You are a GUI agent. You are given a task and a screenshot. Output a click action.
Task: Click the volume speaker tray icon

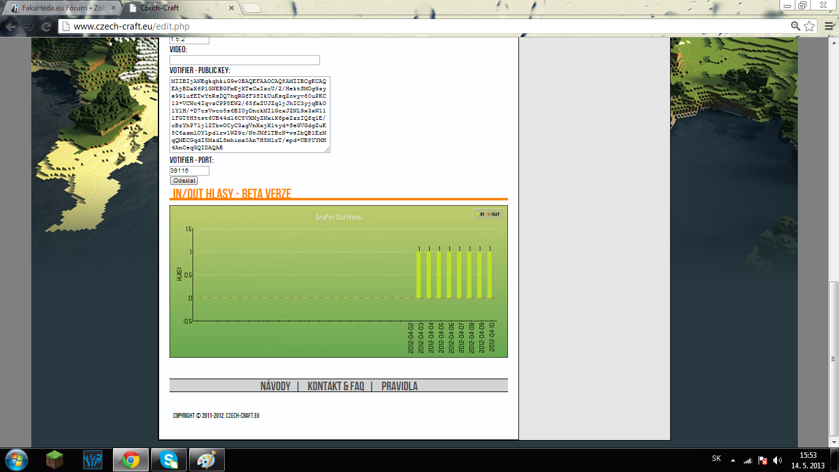tap(778, 460)
